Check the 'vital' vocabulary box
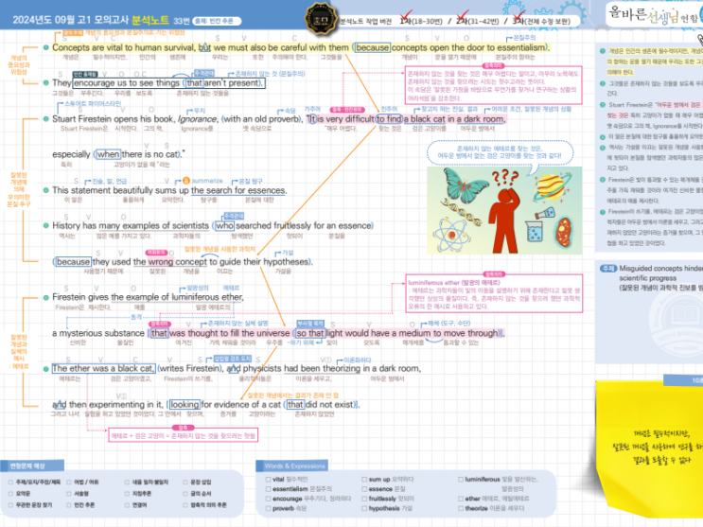The width and height of the screenshot is (703, 527). pos(268,480)
